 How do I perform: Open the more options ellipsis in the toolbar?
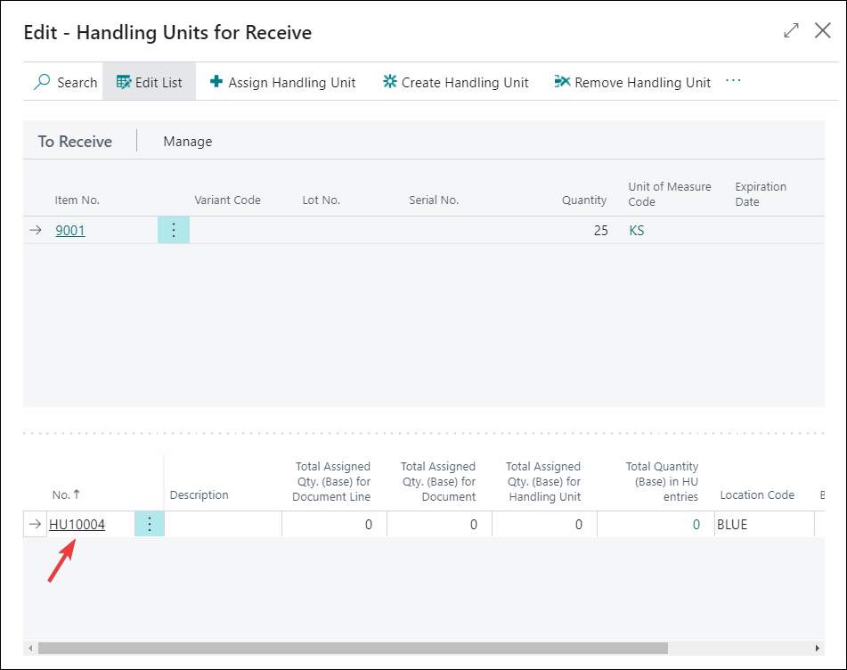click(x=733, y=80)
